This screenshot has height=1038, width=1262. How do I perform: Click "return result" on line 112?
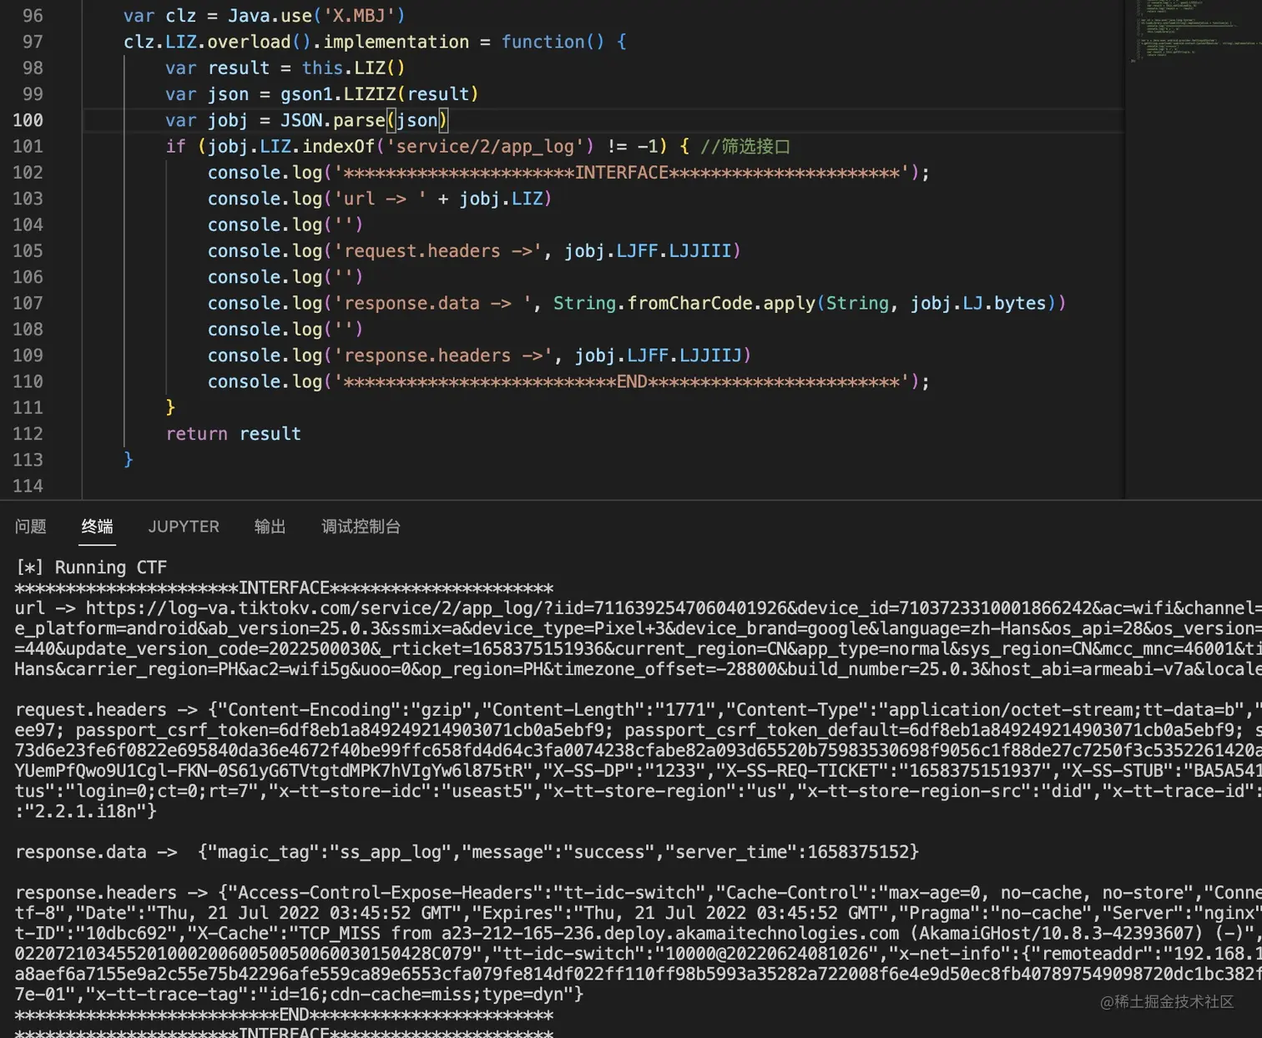234,434
